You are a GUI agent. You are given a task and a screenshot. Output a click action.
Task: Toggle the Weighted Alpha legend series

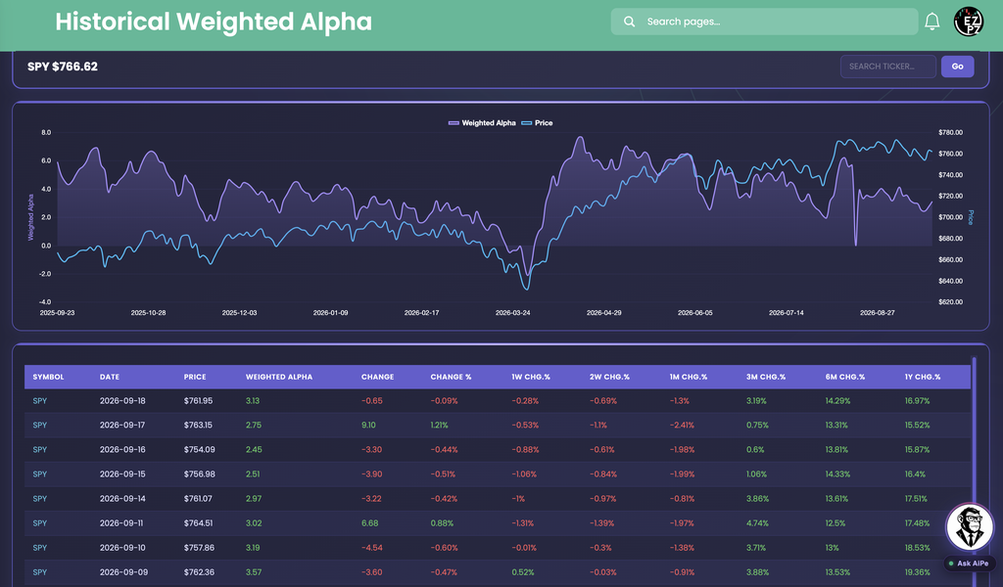[482, 122]
